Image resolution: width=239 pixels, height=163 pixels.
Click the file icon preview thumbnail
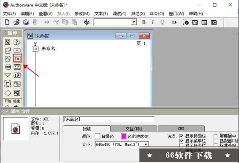point(16,129)
